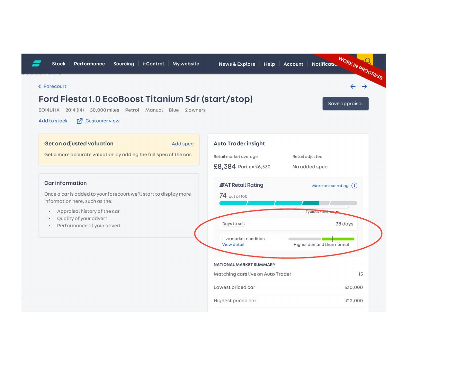Open More on our rating link

pyautogui.click(x=330, y=185)
